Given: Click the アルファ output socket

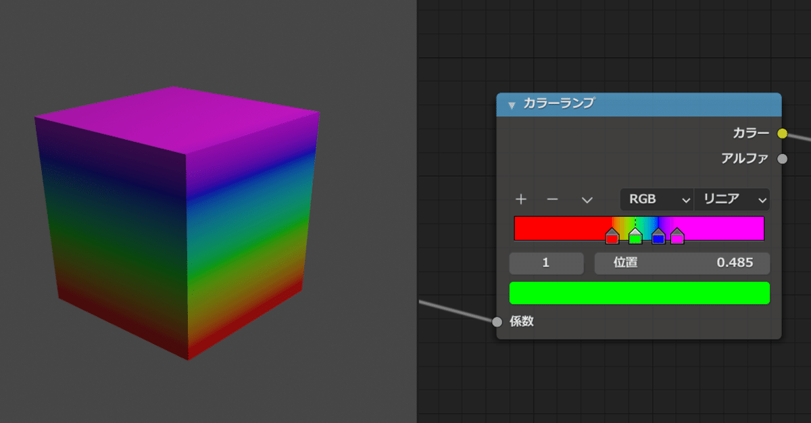Looking at the screenshot, I should tap(783, 159).
